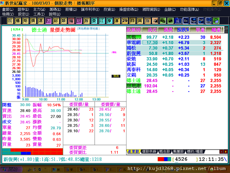Open the 操盤密碼(D) menu

(129, 9)
